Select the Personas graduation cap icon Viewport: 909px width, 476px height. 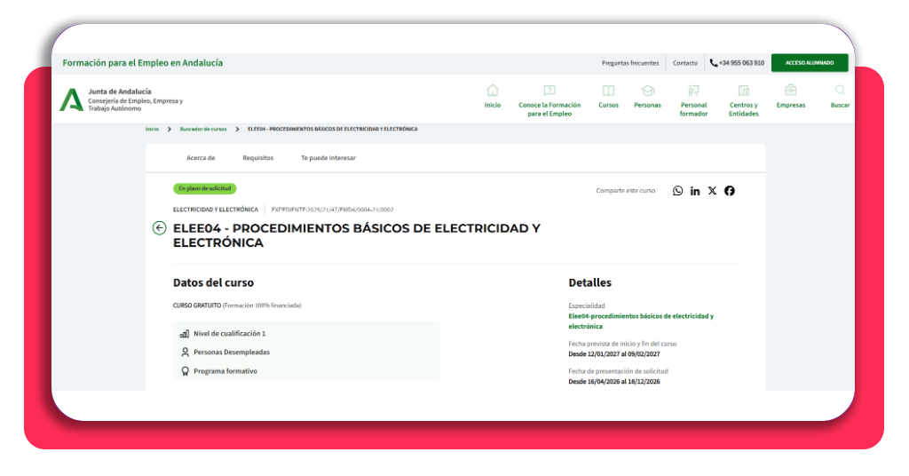click(647, 91)
